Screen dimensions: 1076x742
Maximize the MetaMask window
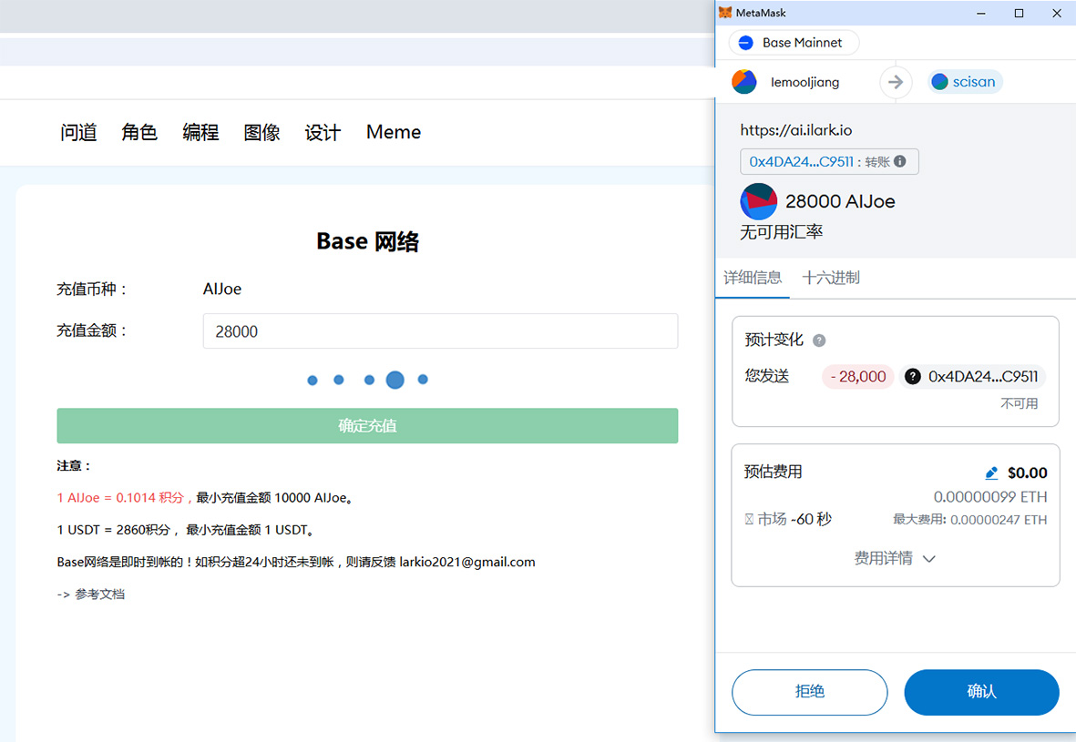coord(1019,13)
